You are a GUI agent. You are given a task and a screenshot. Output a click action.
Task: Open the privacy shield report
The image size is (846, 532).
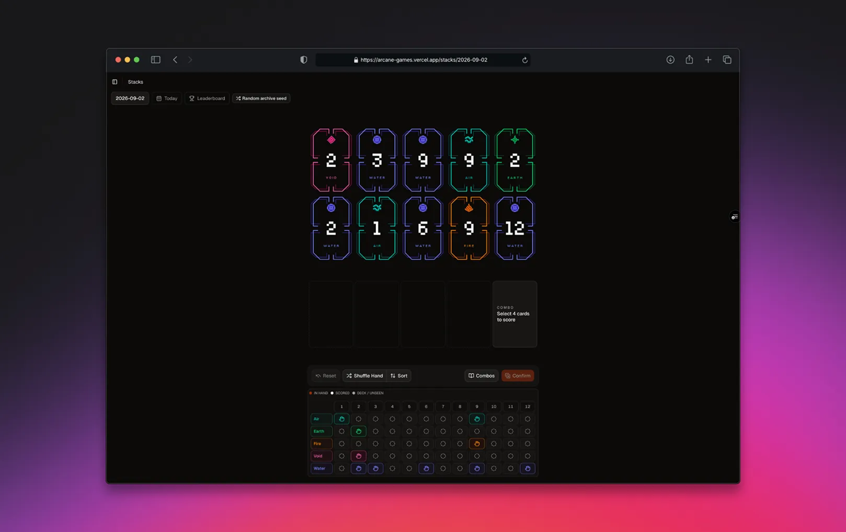coord(304,60)
